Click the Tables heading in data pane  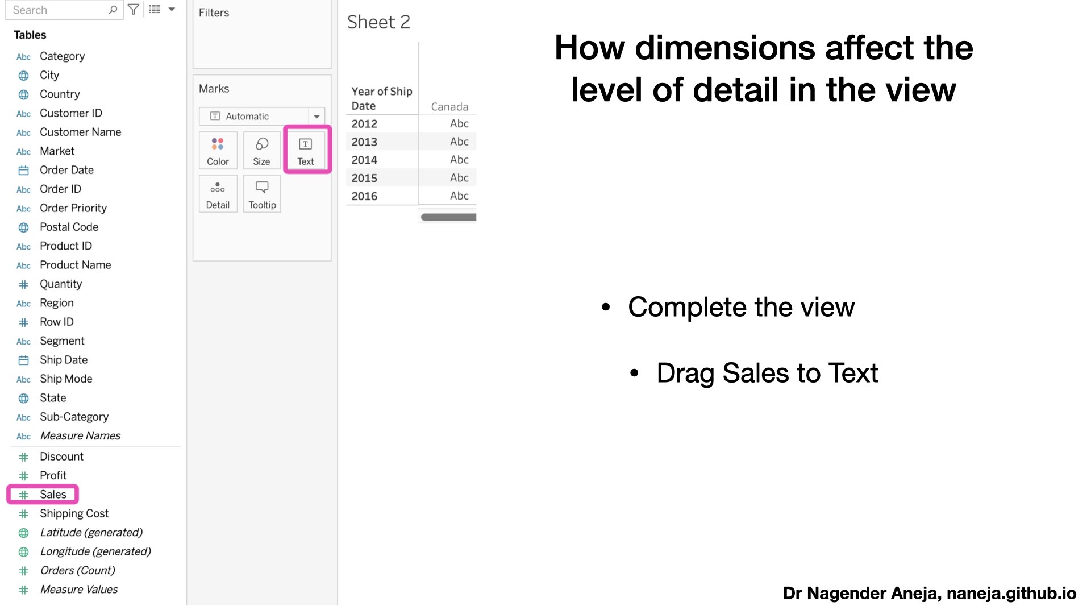(30, 35)
